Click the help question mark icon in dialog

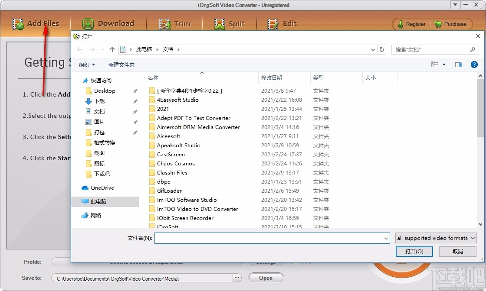[x=474, y=64]
